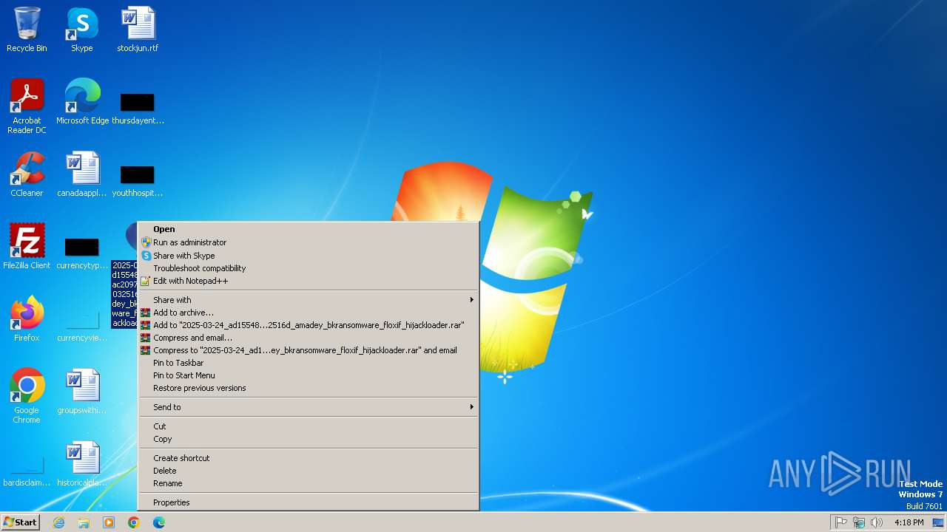Open Acrobat Reader DC shortcut

coord(27,106)
